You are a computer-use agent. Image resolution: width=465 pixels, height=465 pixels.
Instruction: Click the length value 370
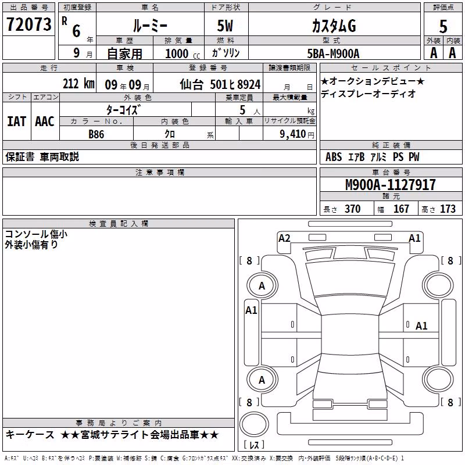[x=353, y=209]
